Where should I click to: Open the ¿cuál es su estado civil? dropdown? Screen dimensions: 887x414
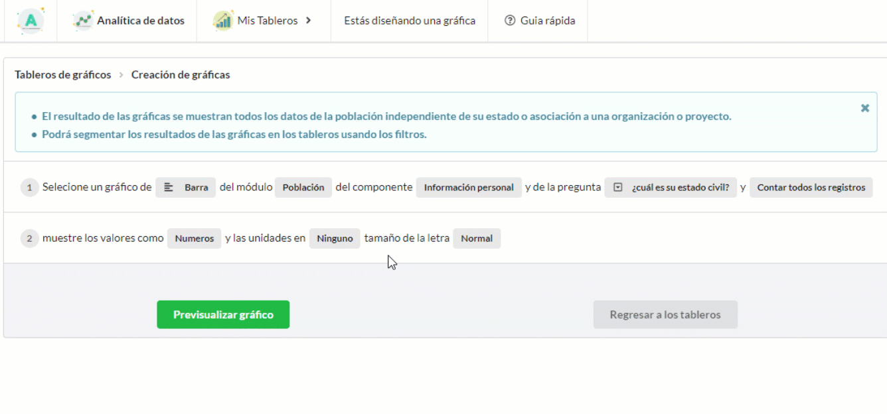[671, 188]
